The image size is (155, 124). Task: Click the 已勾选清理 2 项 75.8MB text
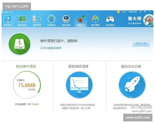[x=27, y=104]
